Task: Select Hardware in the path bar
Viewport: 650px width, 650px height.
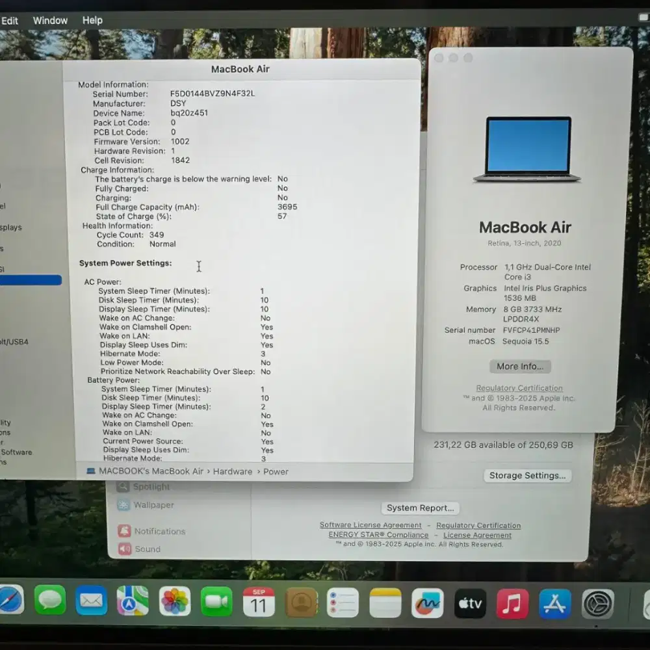Action: (233, 471)
